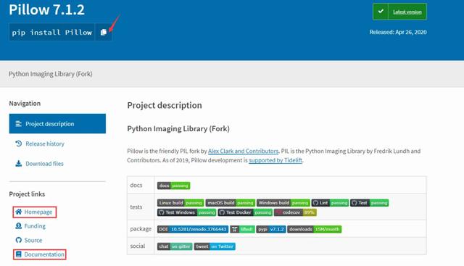Click the Lint passing badge

331,203
